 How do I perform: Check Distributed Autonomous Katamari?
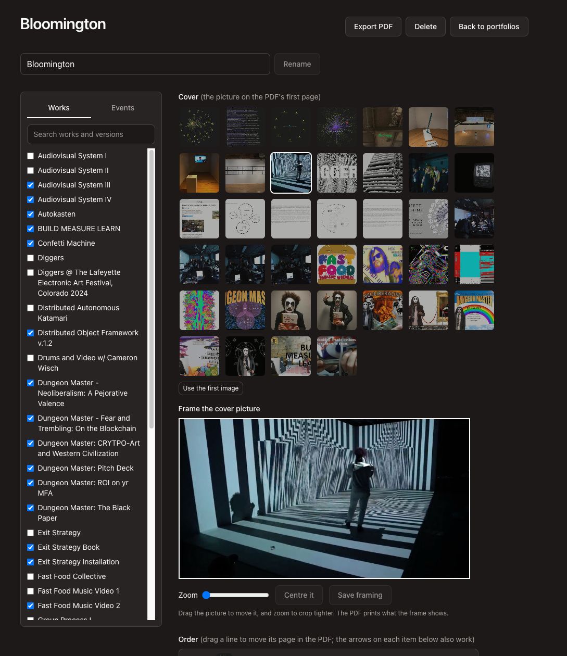tap(30, 308)
